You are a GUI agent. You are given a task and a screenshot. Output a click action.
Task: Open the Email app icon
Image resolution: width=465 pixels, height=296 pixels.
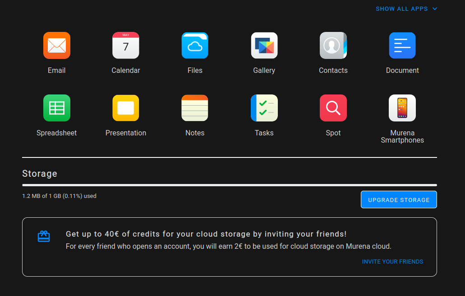(56, 45)
